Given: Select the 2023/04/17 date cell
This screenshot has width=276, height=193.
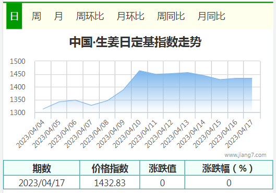Looking at the screenshot, I should tap(42, 183).
